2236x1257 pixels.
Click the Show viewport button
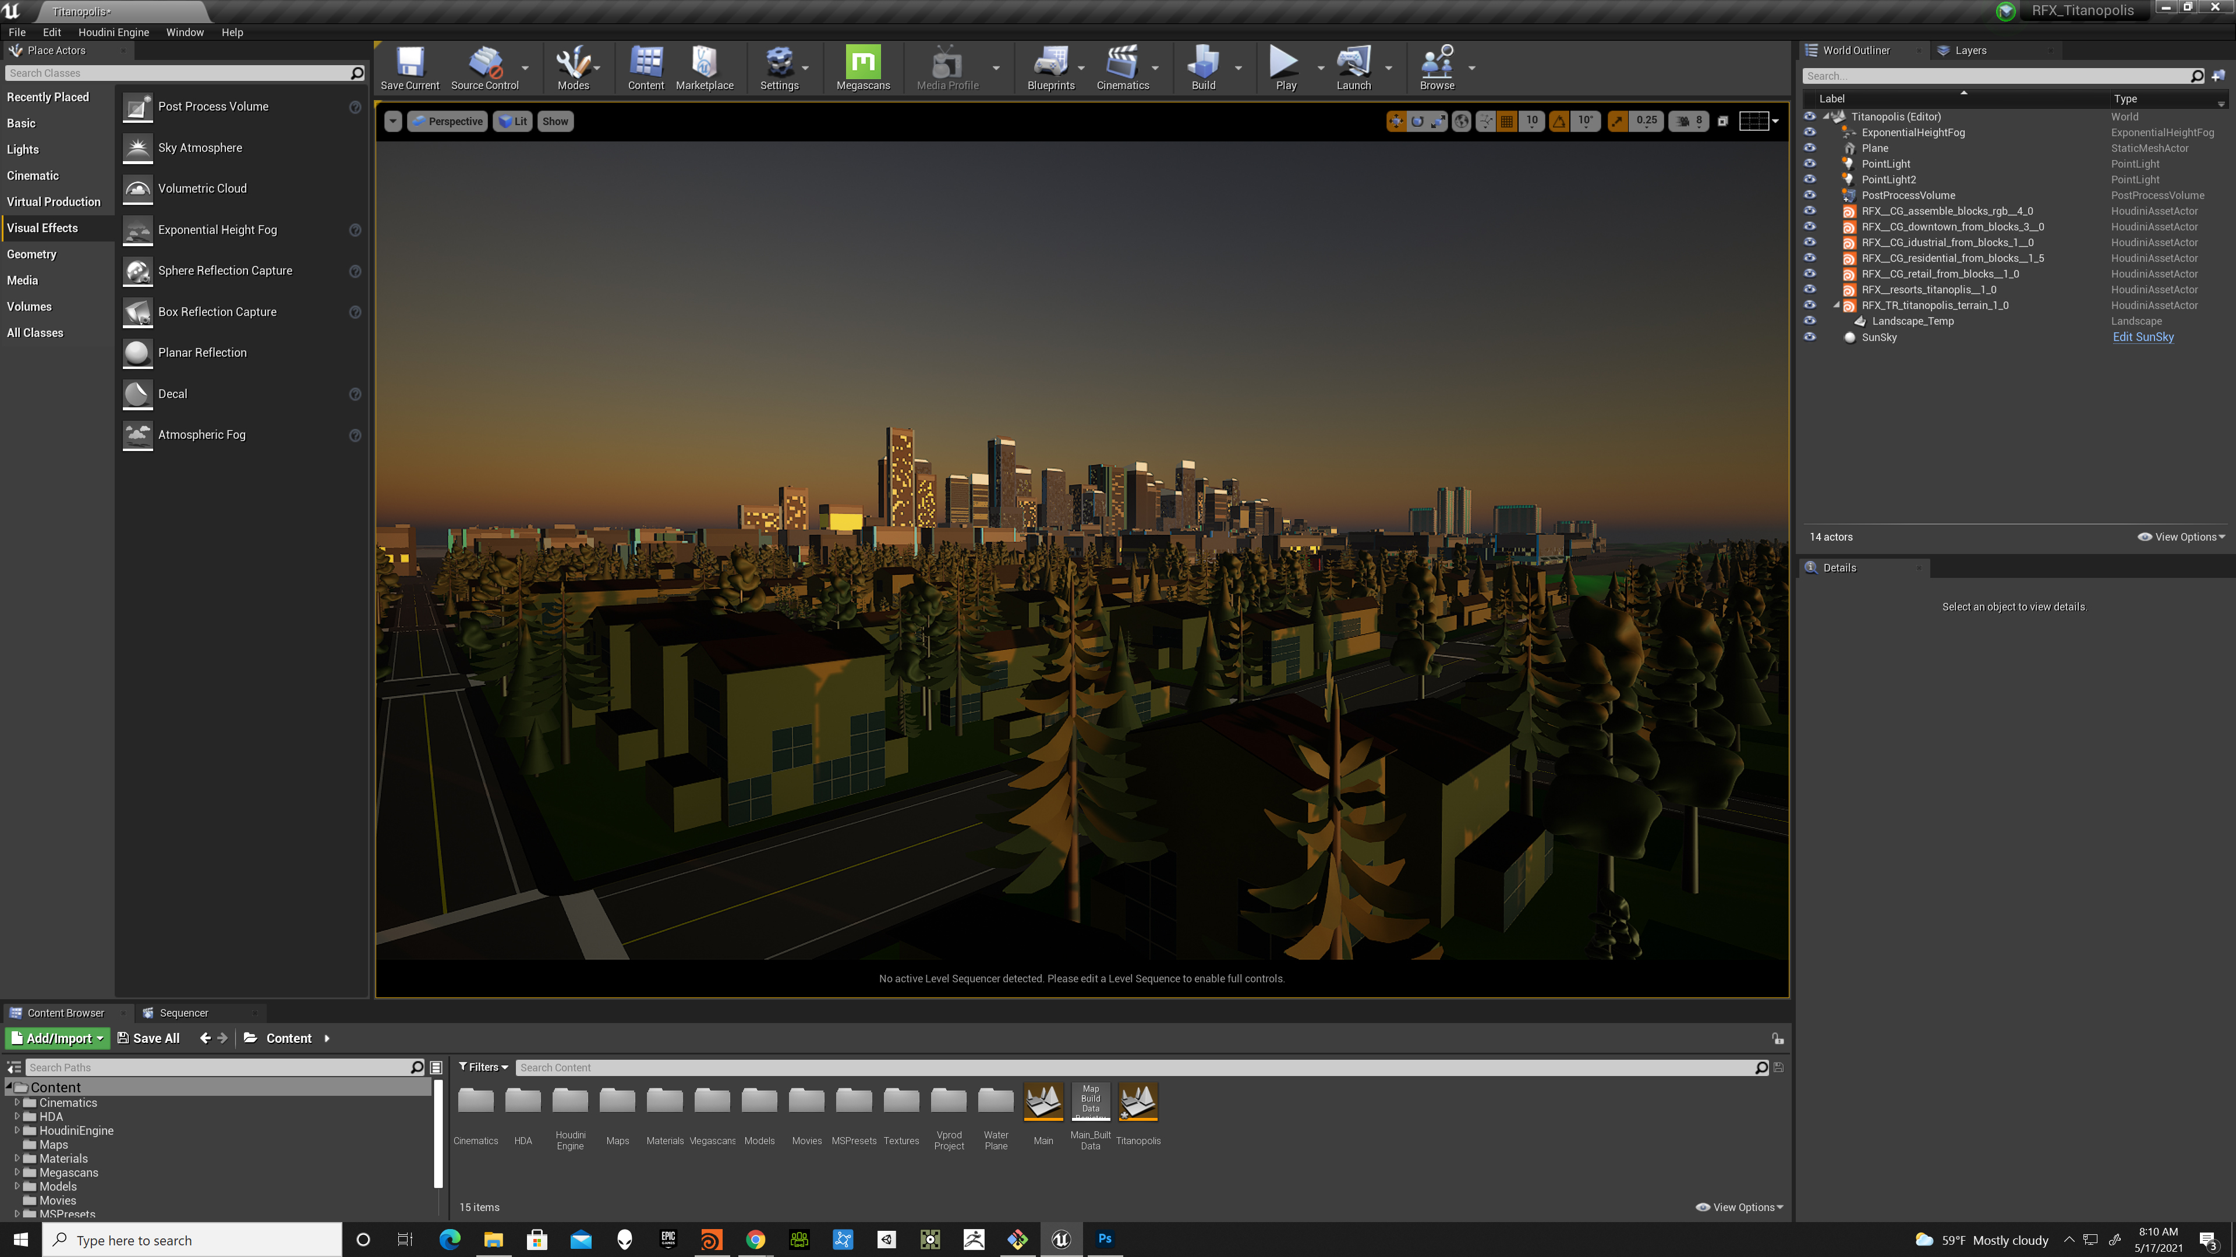tap(556, 122)
